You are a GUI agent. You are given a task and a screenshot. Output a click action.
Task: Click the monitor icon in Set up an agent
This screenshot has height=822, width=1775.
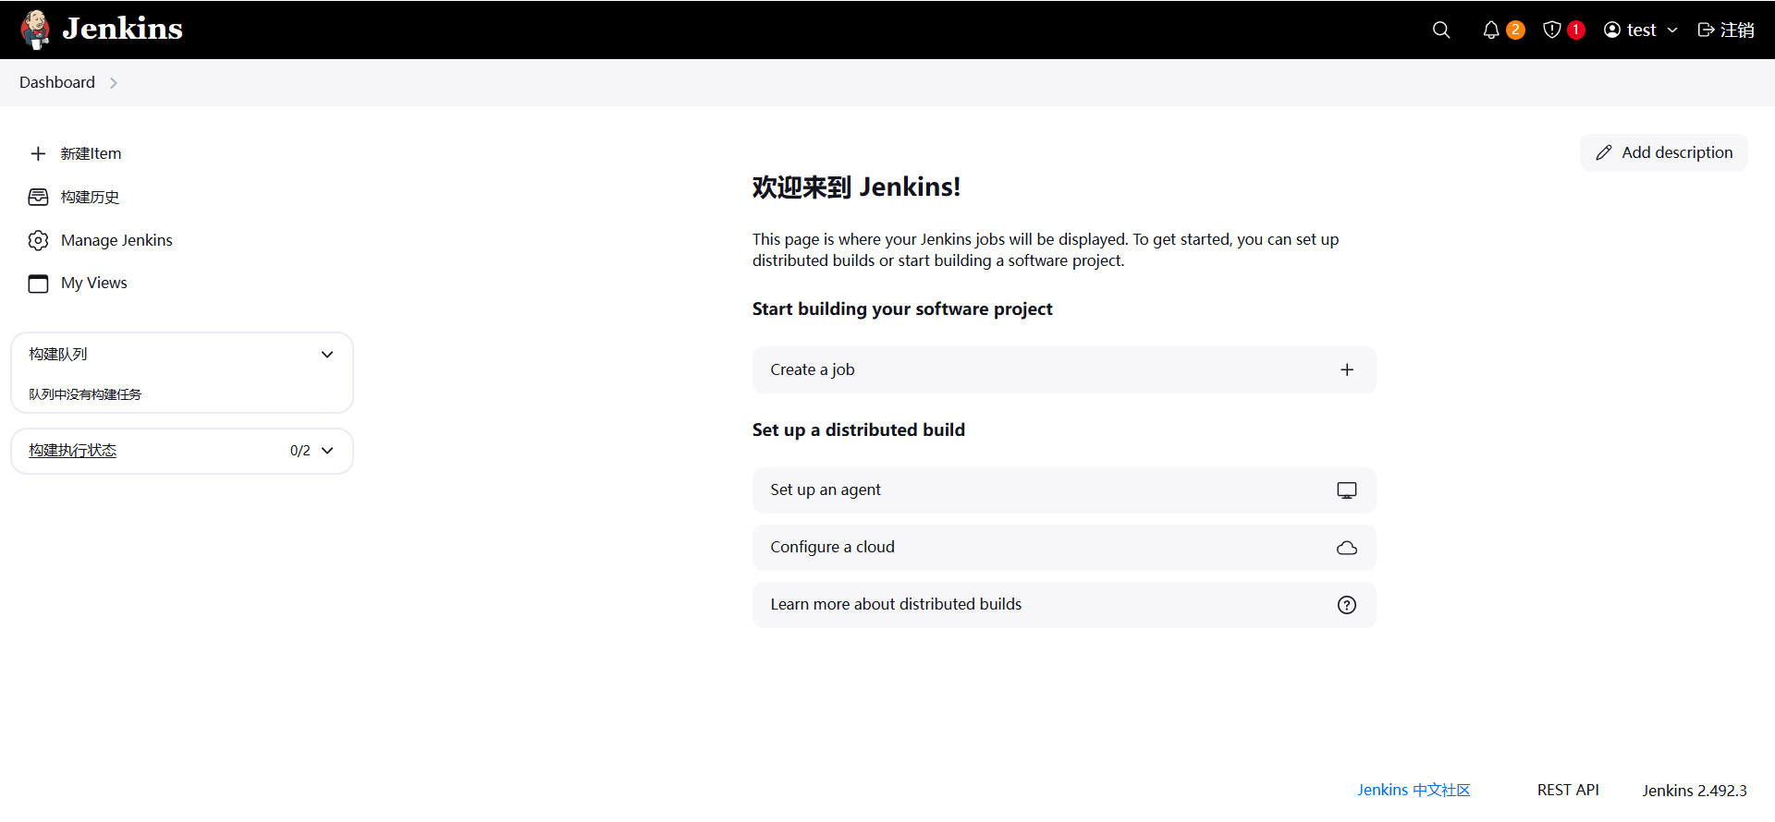click(1347, 490)
